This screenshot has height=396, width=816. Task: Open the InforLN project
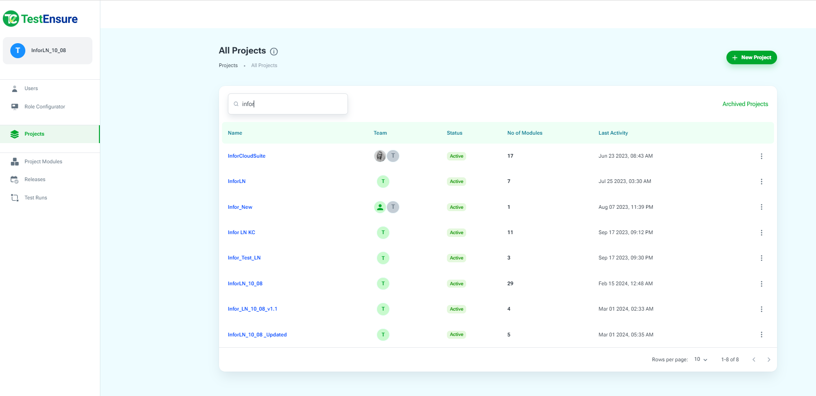[x=237, y=181]
